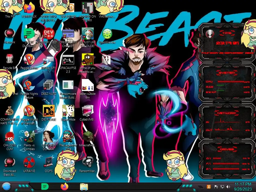
Task: Open RansomWar... skull icon
Action: click(x=87, y=164)
